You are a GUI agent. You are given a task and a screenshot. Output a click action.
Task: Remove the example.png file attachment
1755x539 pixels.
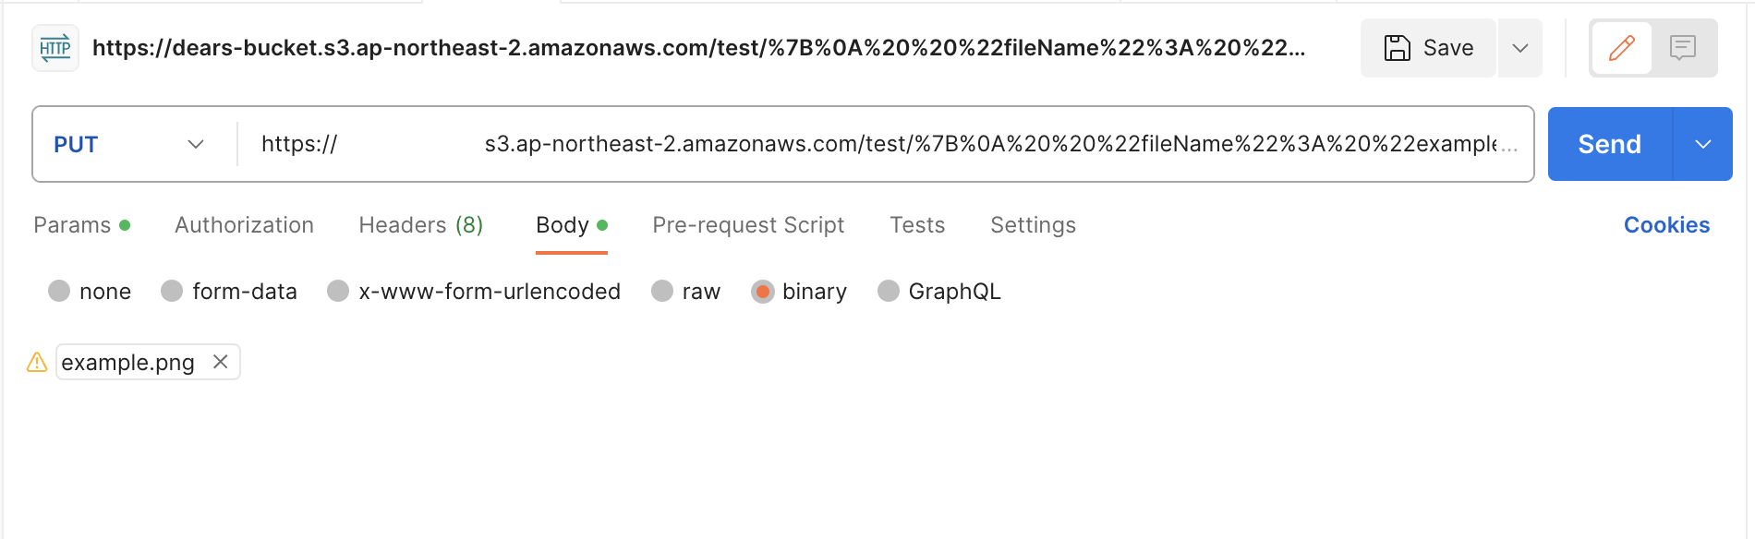tap(221, 362)
